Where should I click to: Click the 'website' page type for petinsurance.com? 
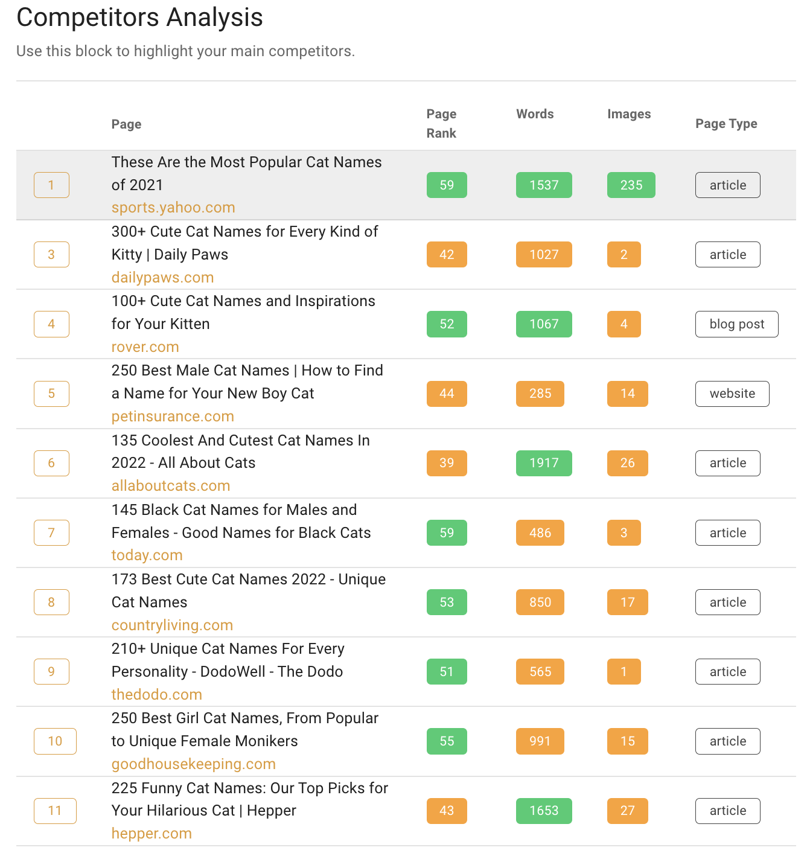tap(732, 394)
